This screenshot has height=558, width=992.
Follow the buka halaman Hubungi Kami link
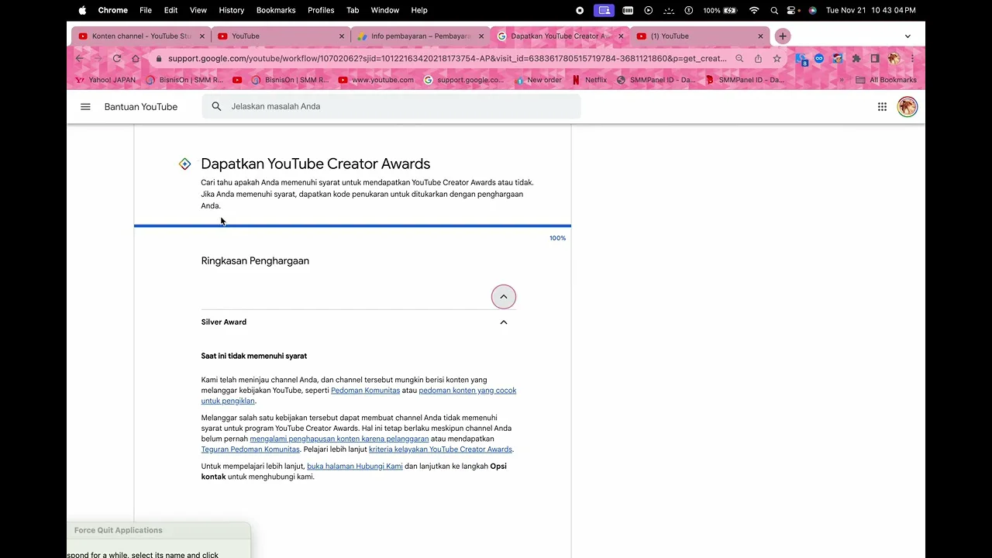pyautogui.click(x=354, y=467)
